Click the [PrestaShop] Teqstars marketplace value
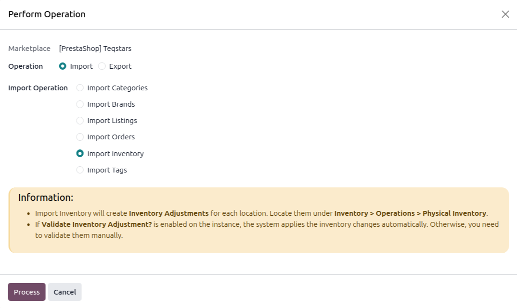This screenshot has width=517, height=308. (x=95, y=49)
